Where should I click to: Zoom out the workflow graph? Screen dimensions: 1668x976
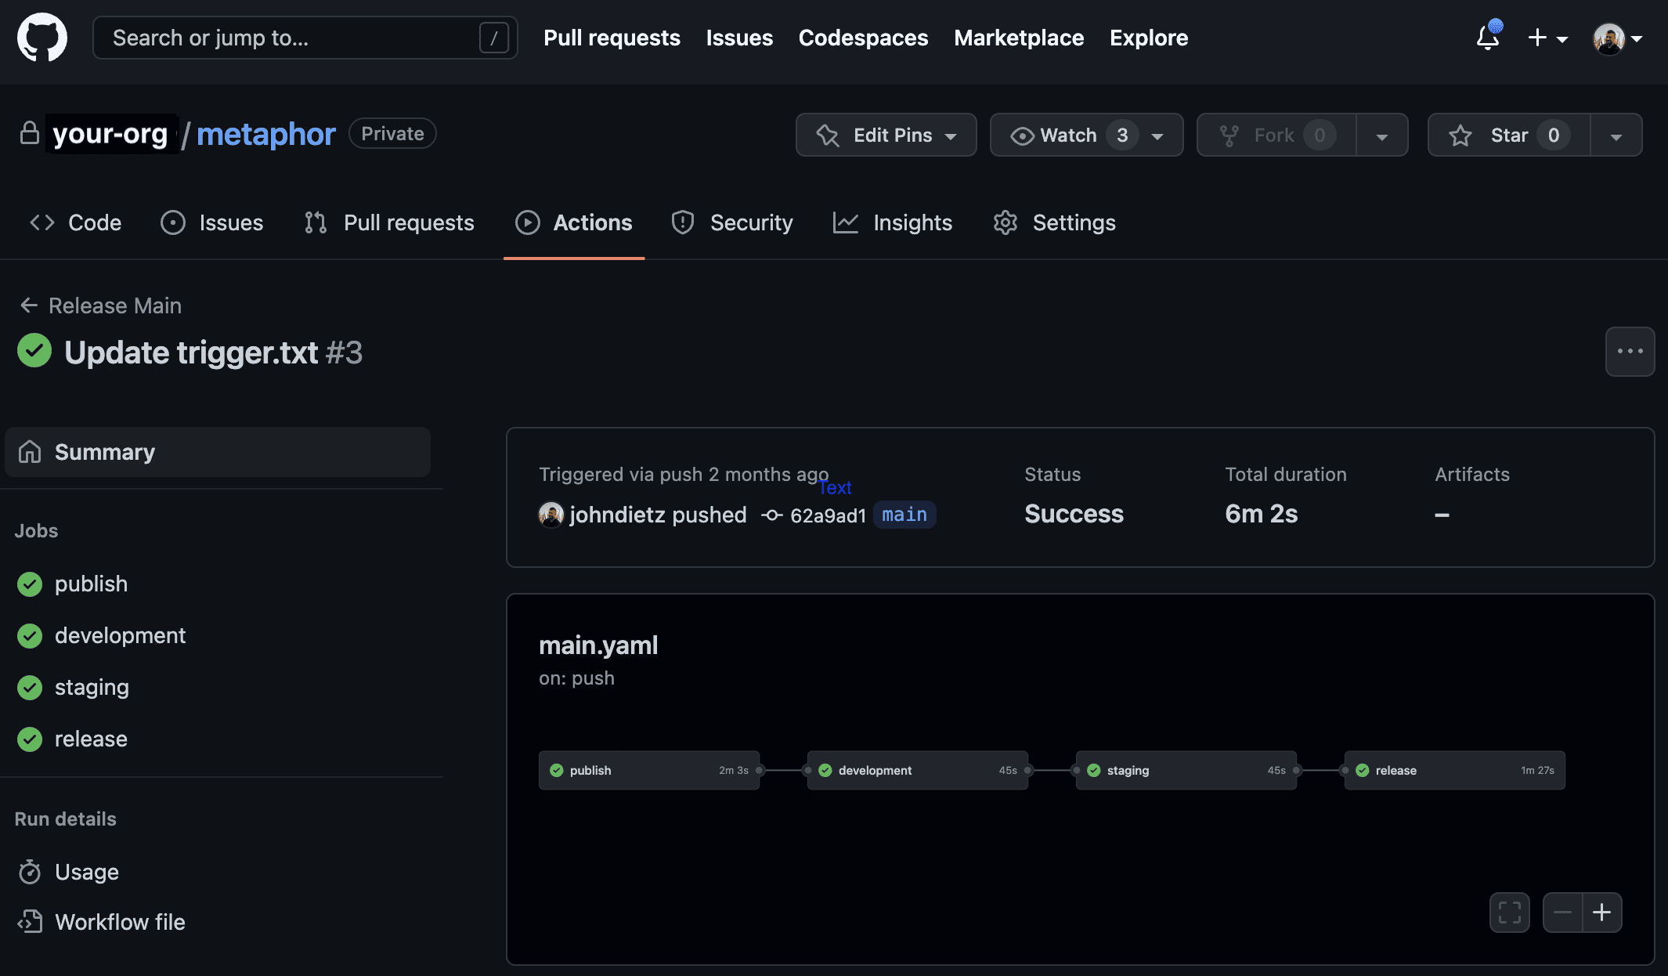click(1562, 913)
